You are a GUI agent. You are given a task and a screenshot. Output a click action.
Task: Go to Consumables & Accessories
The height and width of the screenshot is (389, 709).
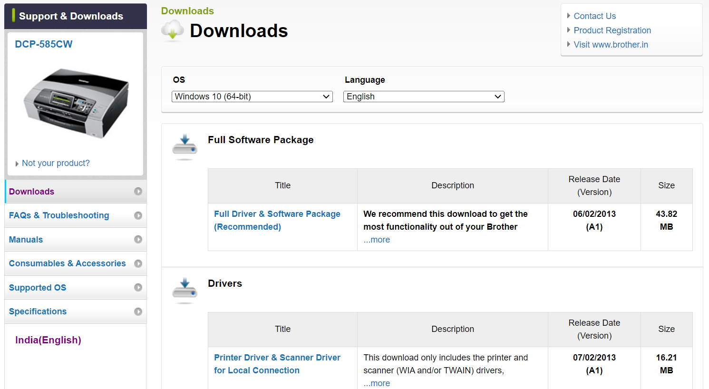(76, 263)
